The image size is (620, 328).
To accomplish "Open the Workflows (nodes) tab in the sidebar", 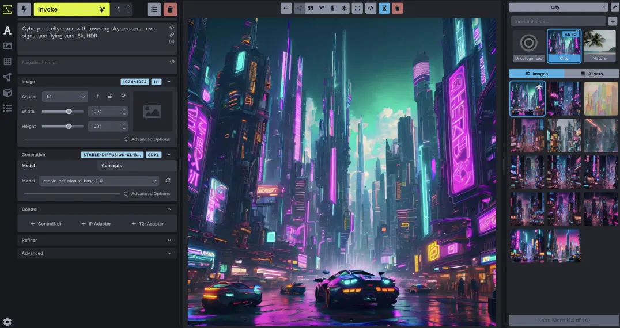I will (7, 77).
